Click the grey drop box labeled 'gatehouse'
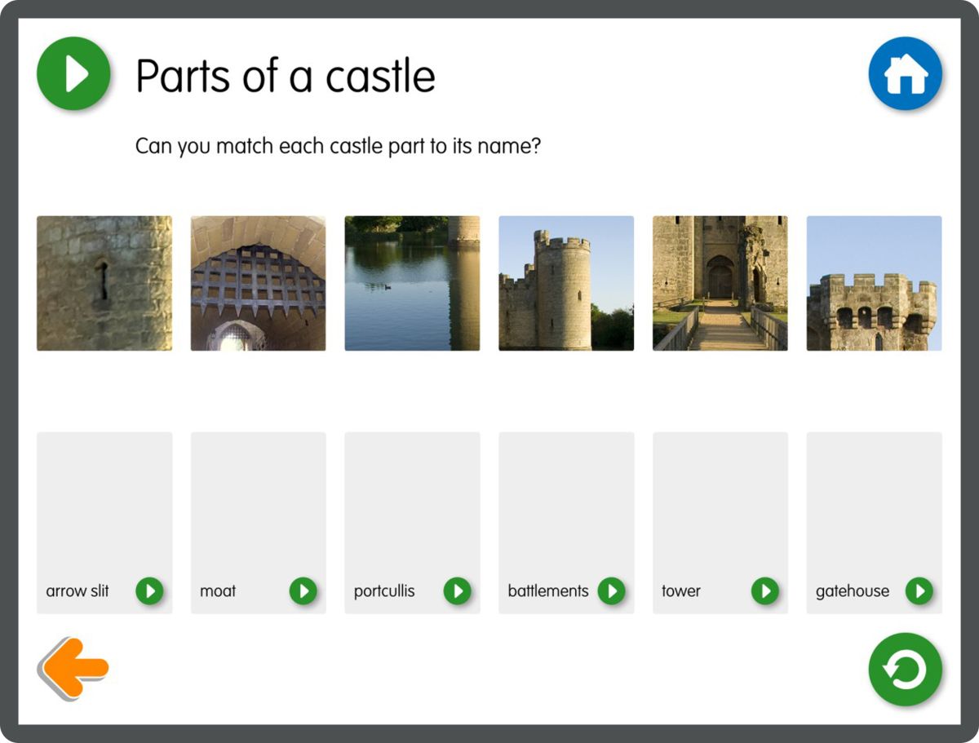 coord(874,523)
